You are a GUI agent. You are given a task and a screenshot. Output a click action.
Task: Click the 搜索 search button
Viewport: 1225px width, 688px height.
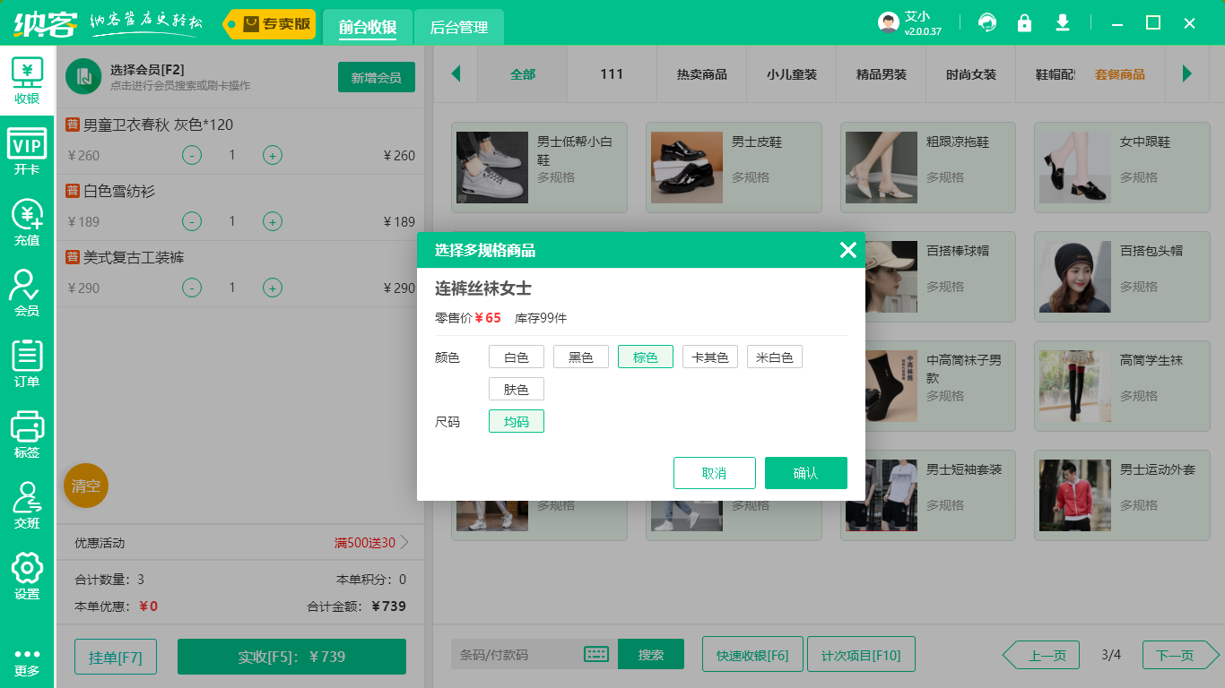pos(651,655)
